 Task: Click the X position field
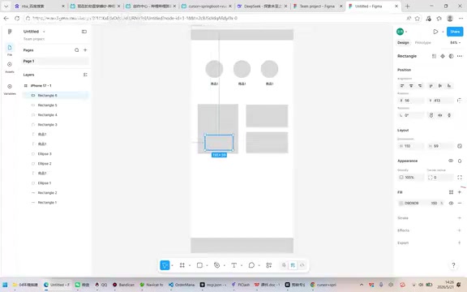point(411,101)
